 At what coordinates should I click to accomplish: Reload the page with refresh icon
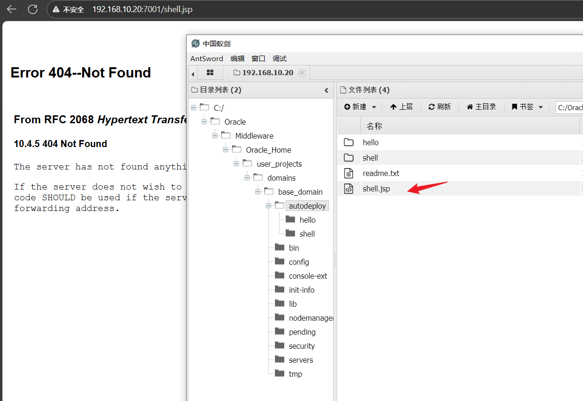tap(33, 9)
